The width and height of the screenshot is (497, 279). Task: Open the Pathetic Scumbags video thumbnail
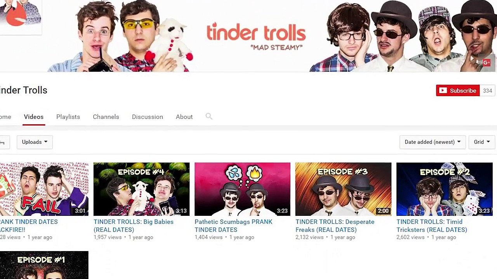[x=242, y=189]
